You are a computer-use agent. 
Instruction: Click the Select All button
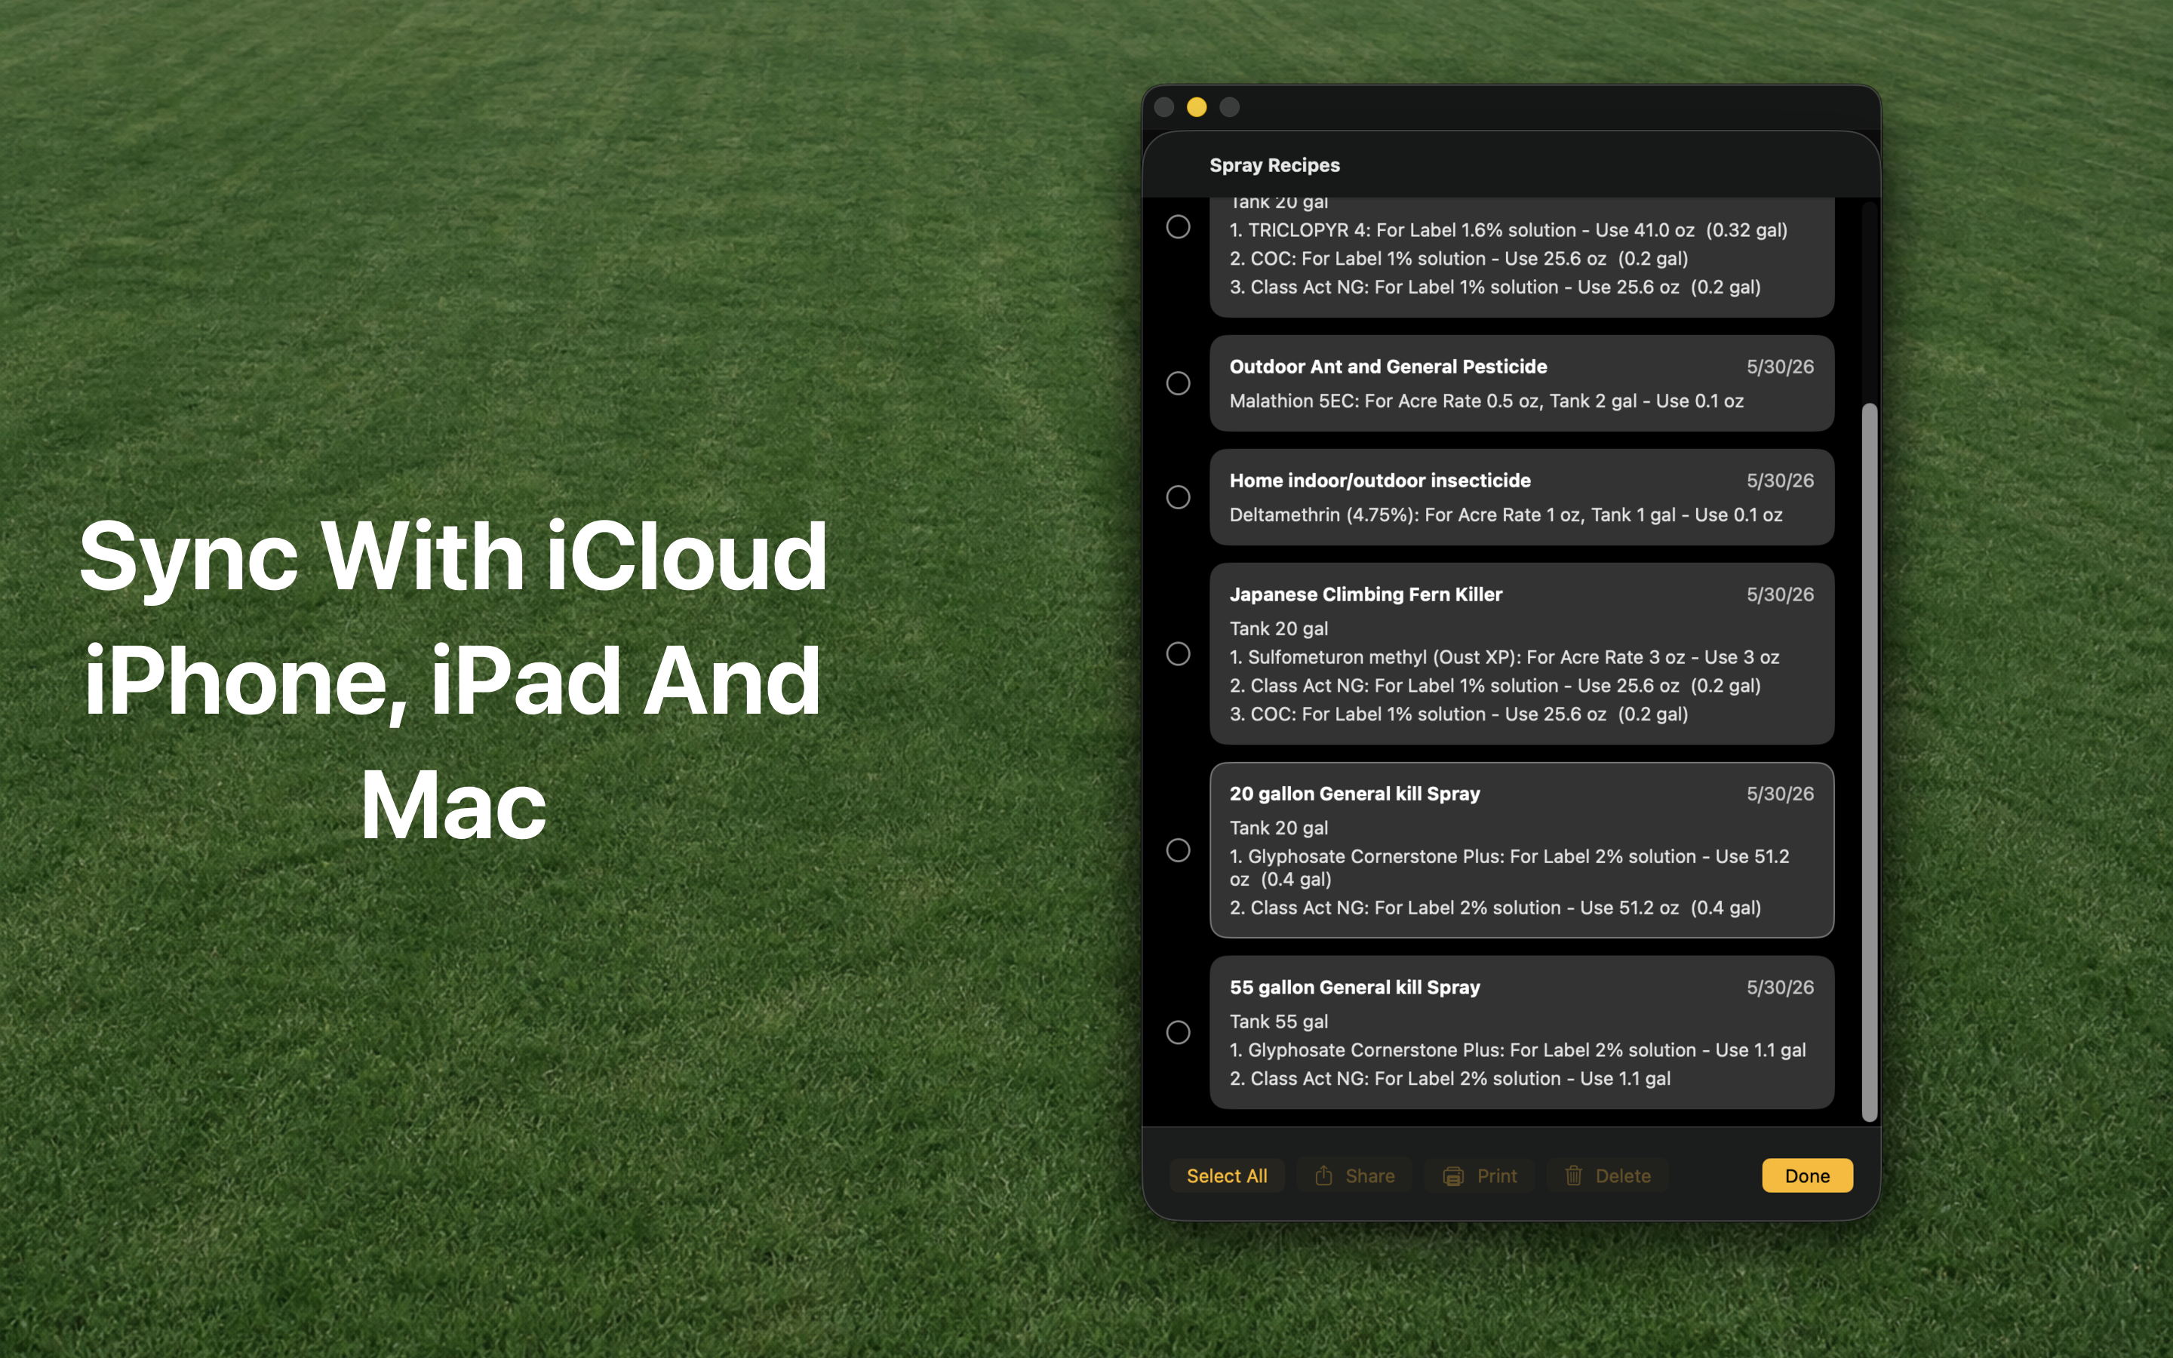pos(1227,1175)
